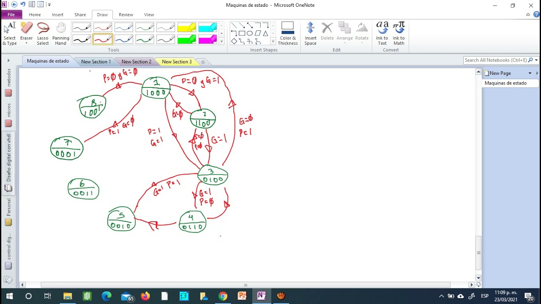
Task: Pick the thin green pen in top row
Action: pyautogui.click(x=145, y=28)
